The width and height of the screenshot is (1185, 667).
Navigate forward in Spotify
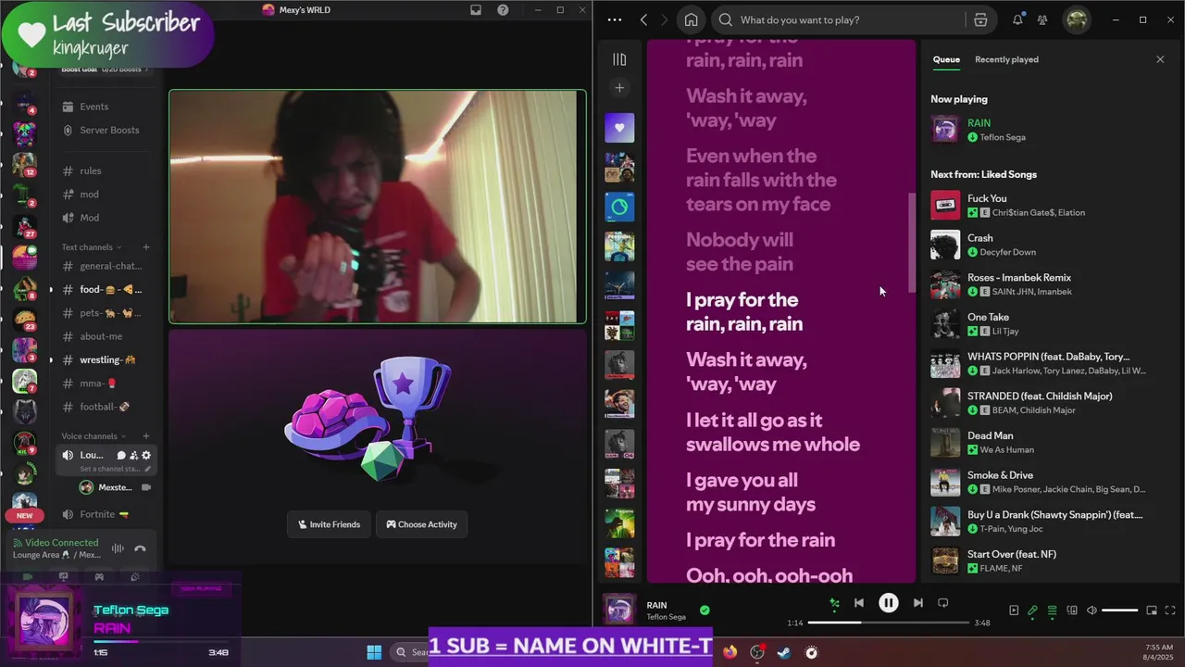(x=665, y=19)
